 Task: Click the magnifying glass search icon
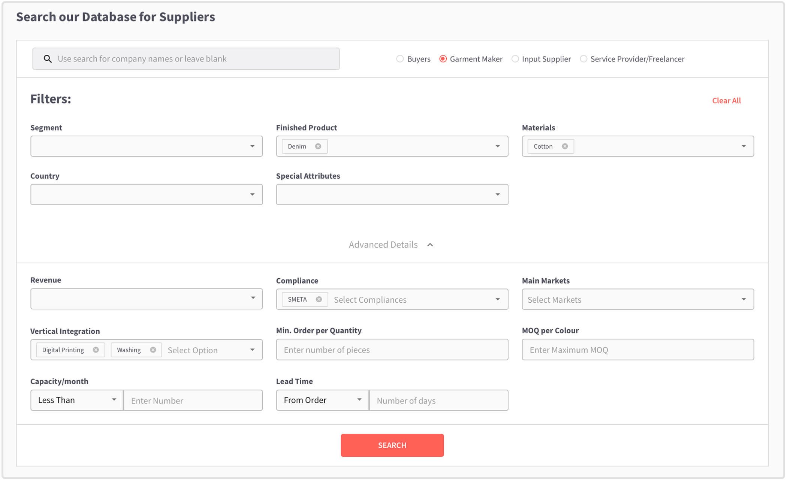48,59
